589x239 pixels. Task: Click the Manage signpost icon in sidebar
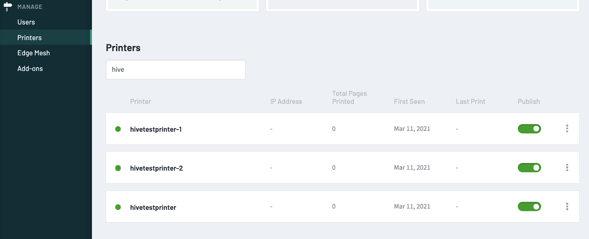coord(8,6)
